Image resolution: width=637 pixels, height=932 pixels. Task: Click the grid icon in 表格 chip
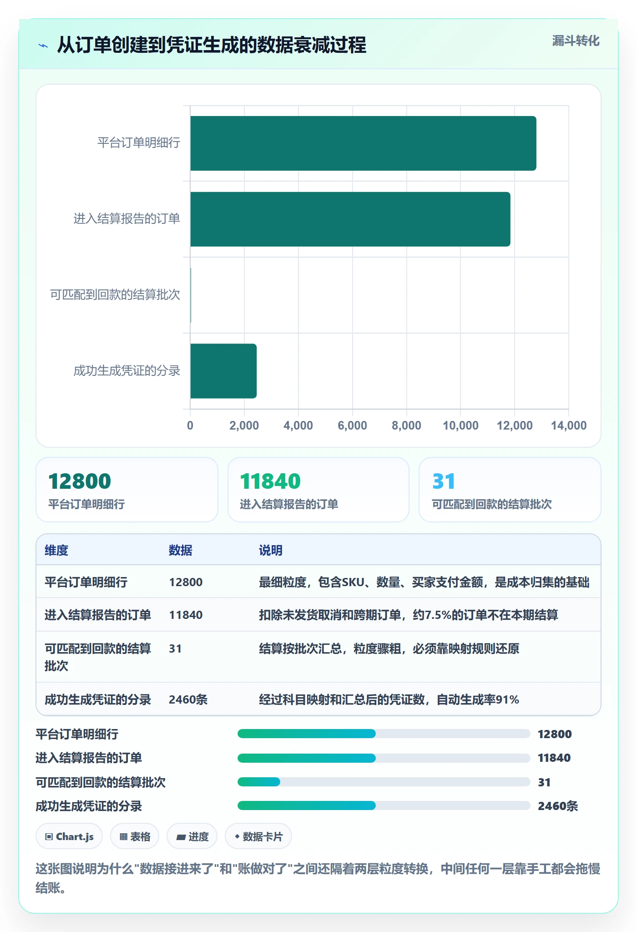[123, 836]
